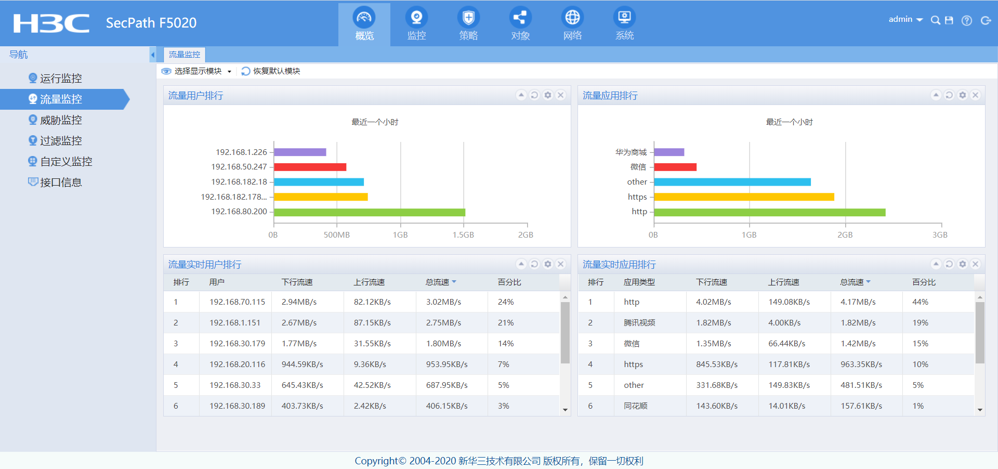Collapse the left navigation pane arrow
The image size is (998, 469).
pos(152,55)
